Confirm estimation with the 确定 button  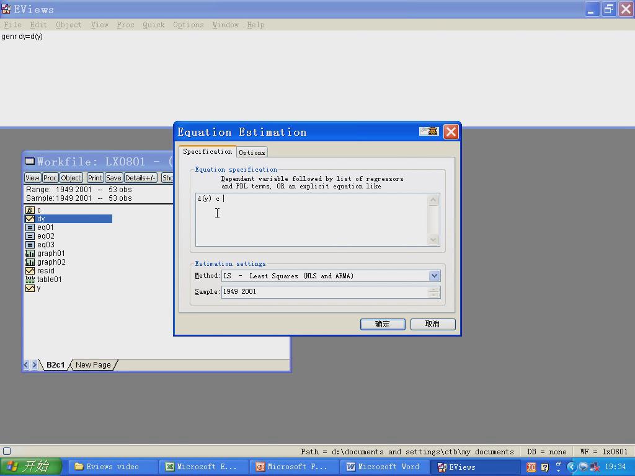pos(383,324)
